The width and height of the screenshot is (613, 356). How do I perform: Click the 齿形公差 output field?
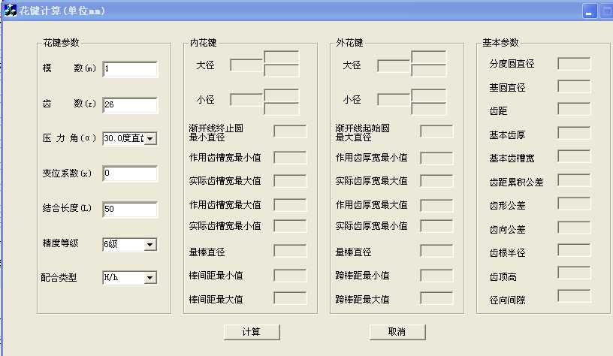click(x=574, y=204)
